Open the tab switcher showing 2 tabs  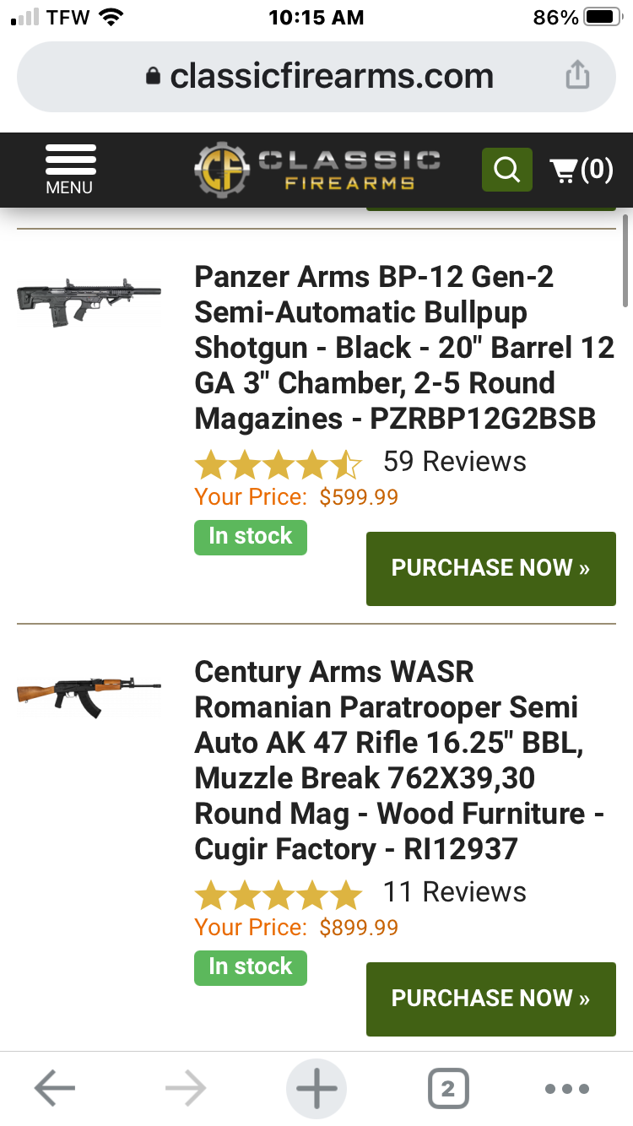(x=447, y=1089)
